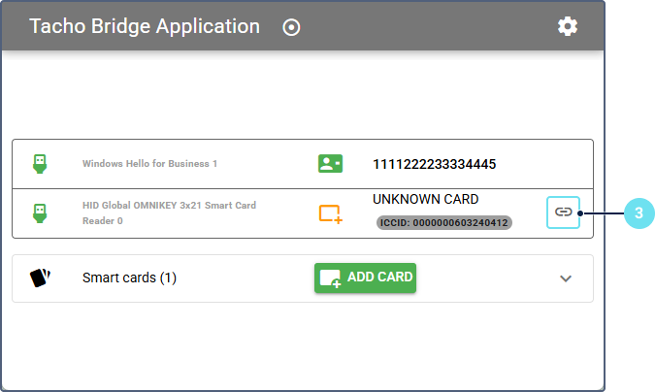Expand the Smart cards panel chevron
This screenshot has height=392, width=655.
click(567, 278)
